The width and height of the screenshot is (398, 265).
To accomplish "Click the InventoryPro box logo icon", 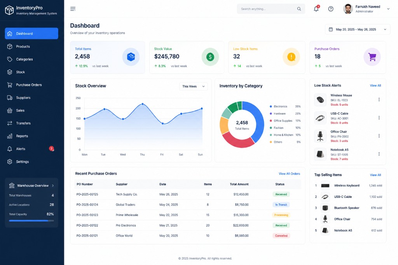I will coord(9,10).
